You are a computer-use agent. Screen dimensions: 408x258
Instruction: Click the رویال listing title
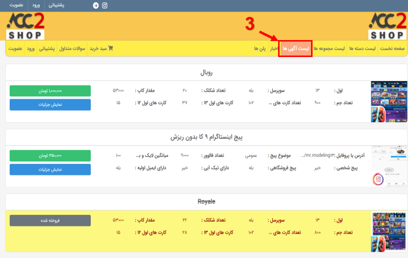point(206,72)
